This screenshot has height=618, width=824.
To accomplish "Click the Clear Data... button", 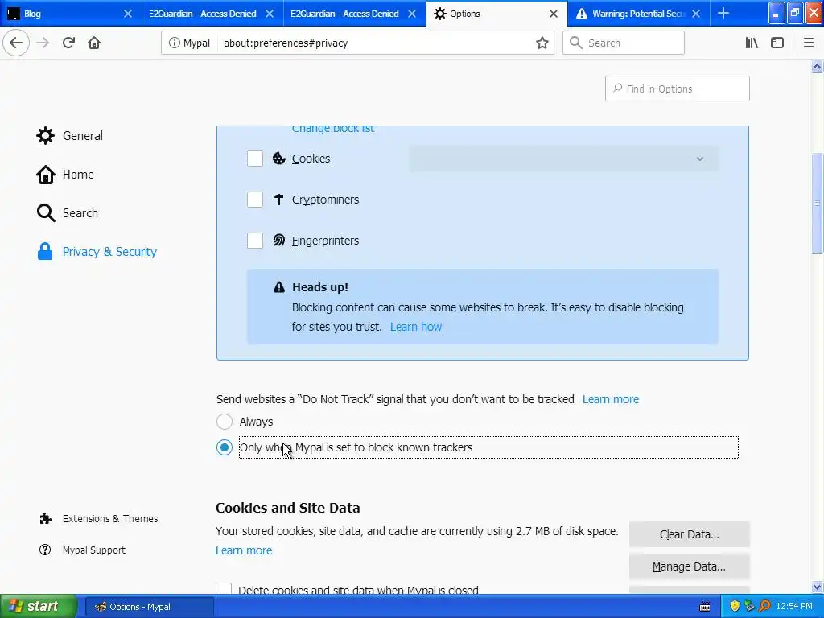I will pos(690,534).
